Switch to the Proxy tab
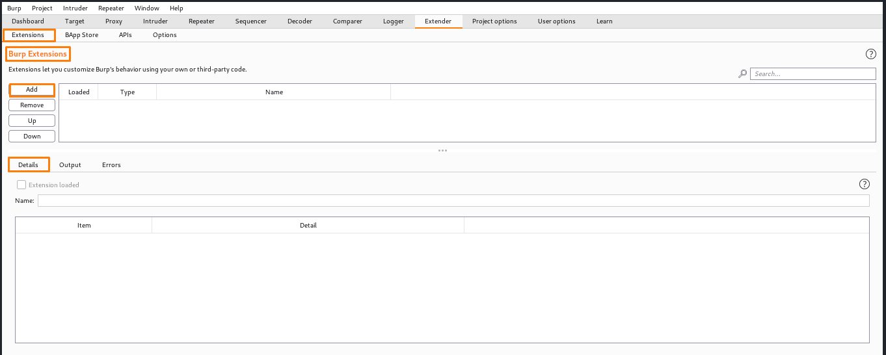886x355 pixels. [114, 21]
